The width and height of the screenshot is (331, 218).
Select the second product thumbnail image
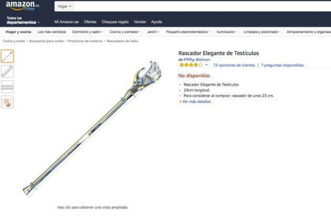[7, 71]
